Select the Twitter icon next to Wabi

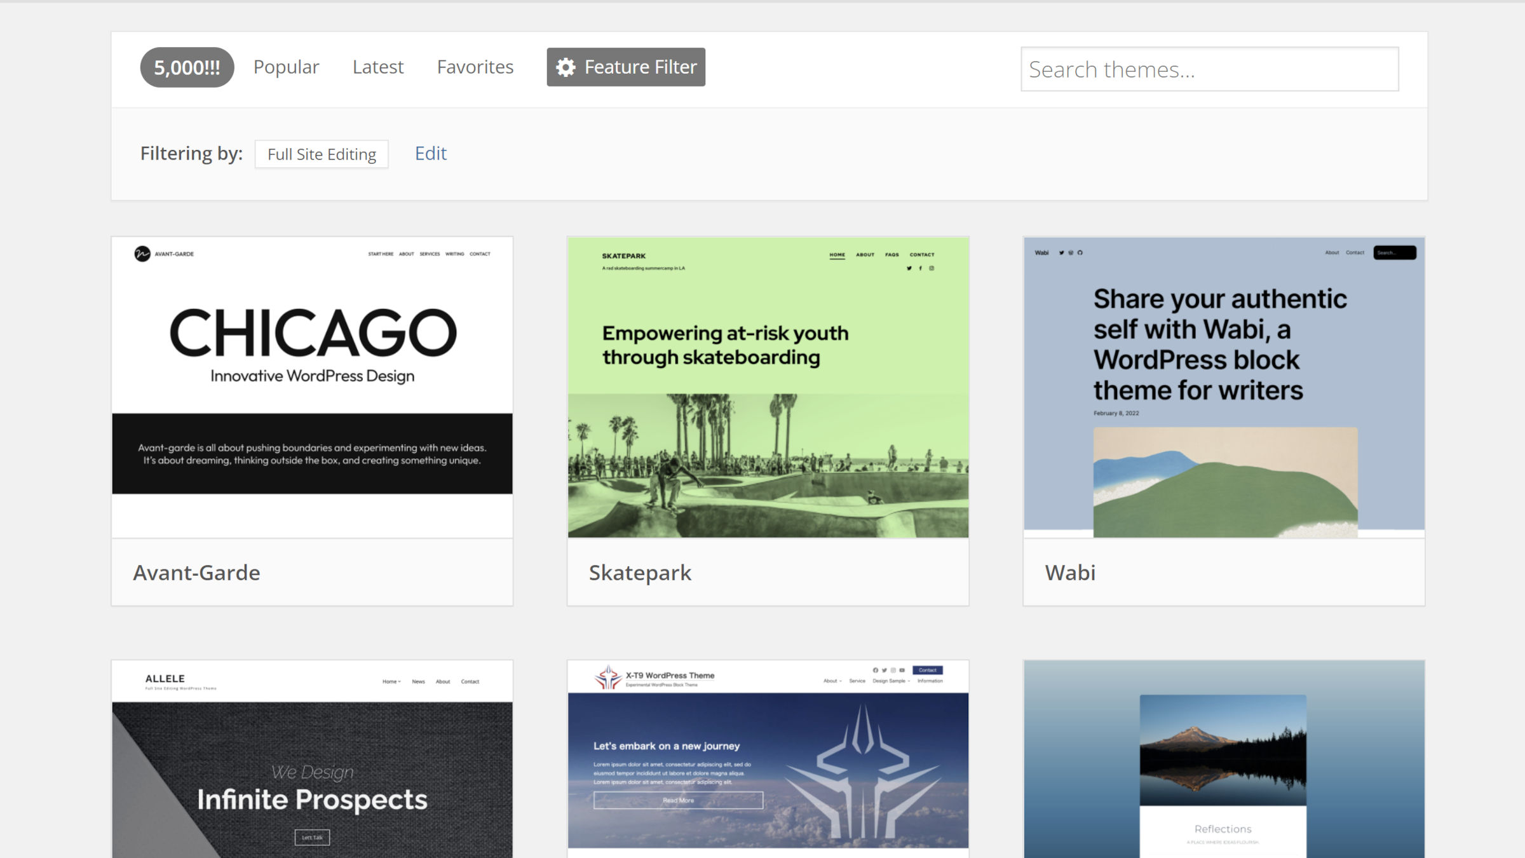[x=1061, y=252]
